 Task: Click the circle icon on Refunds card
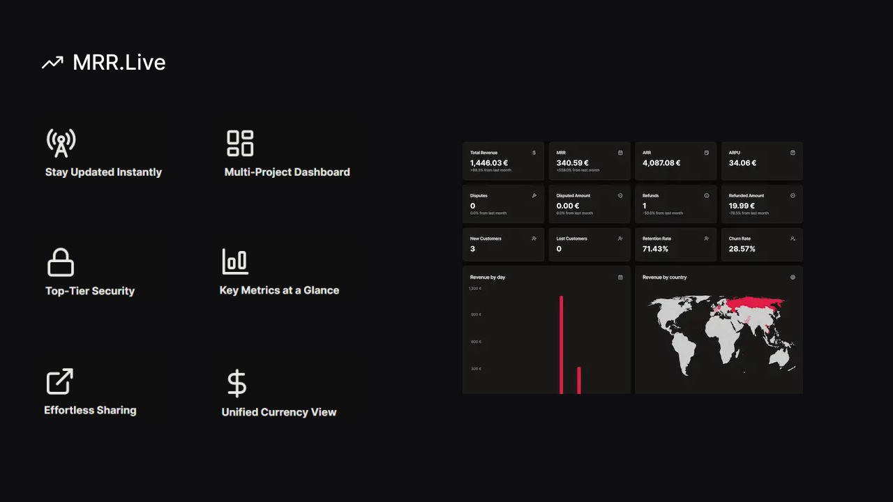(707, 196)
